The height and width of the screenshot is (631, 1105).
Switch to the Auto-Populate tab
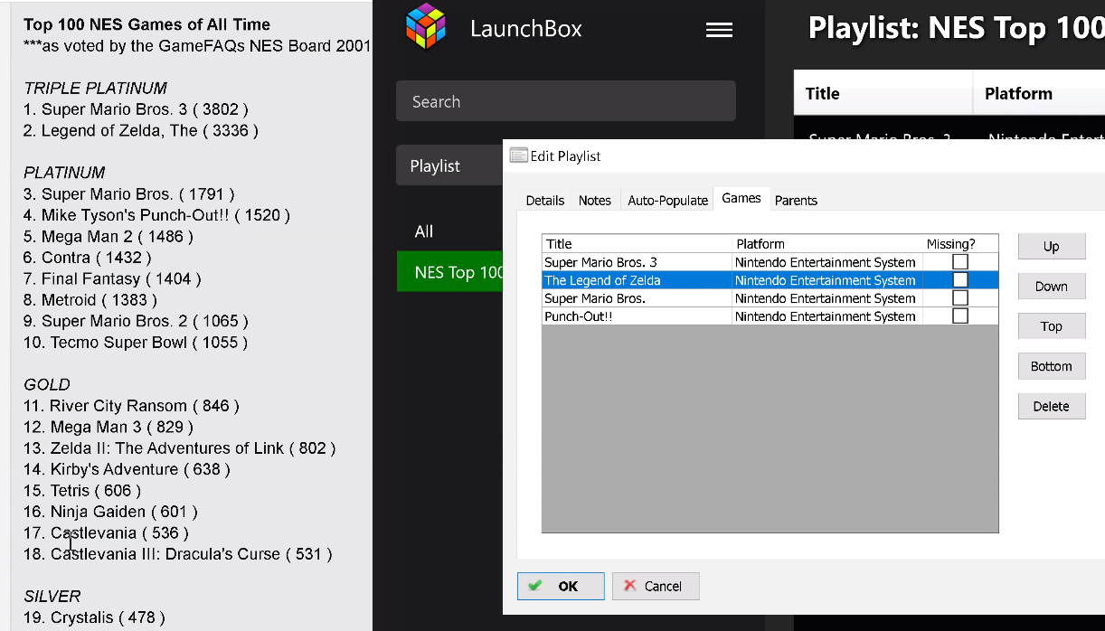667,201
